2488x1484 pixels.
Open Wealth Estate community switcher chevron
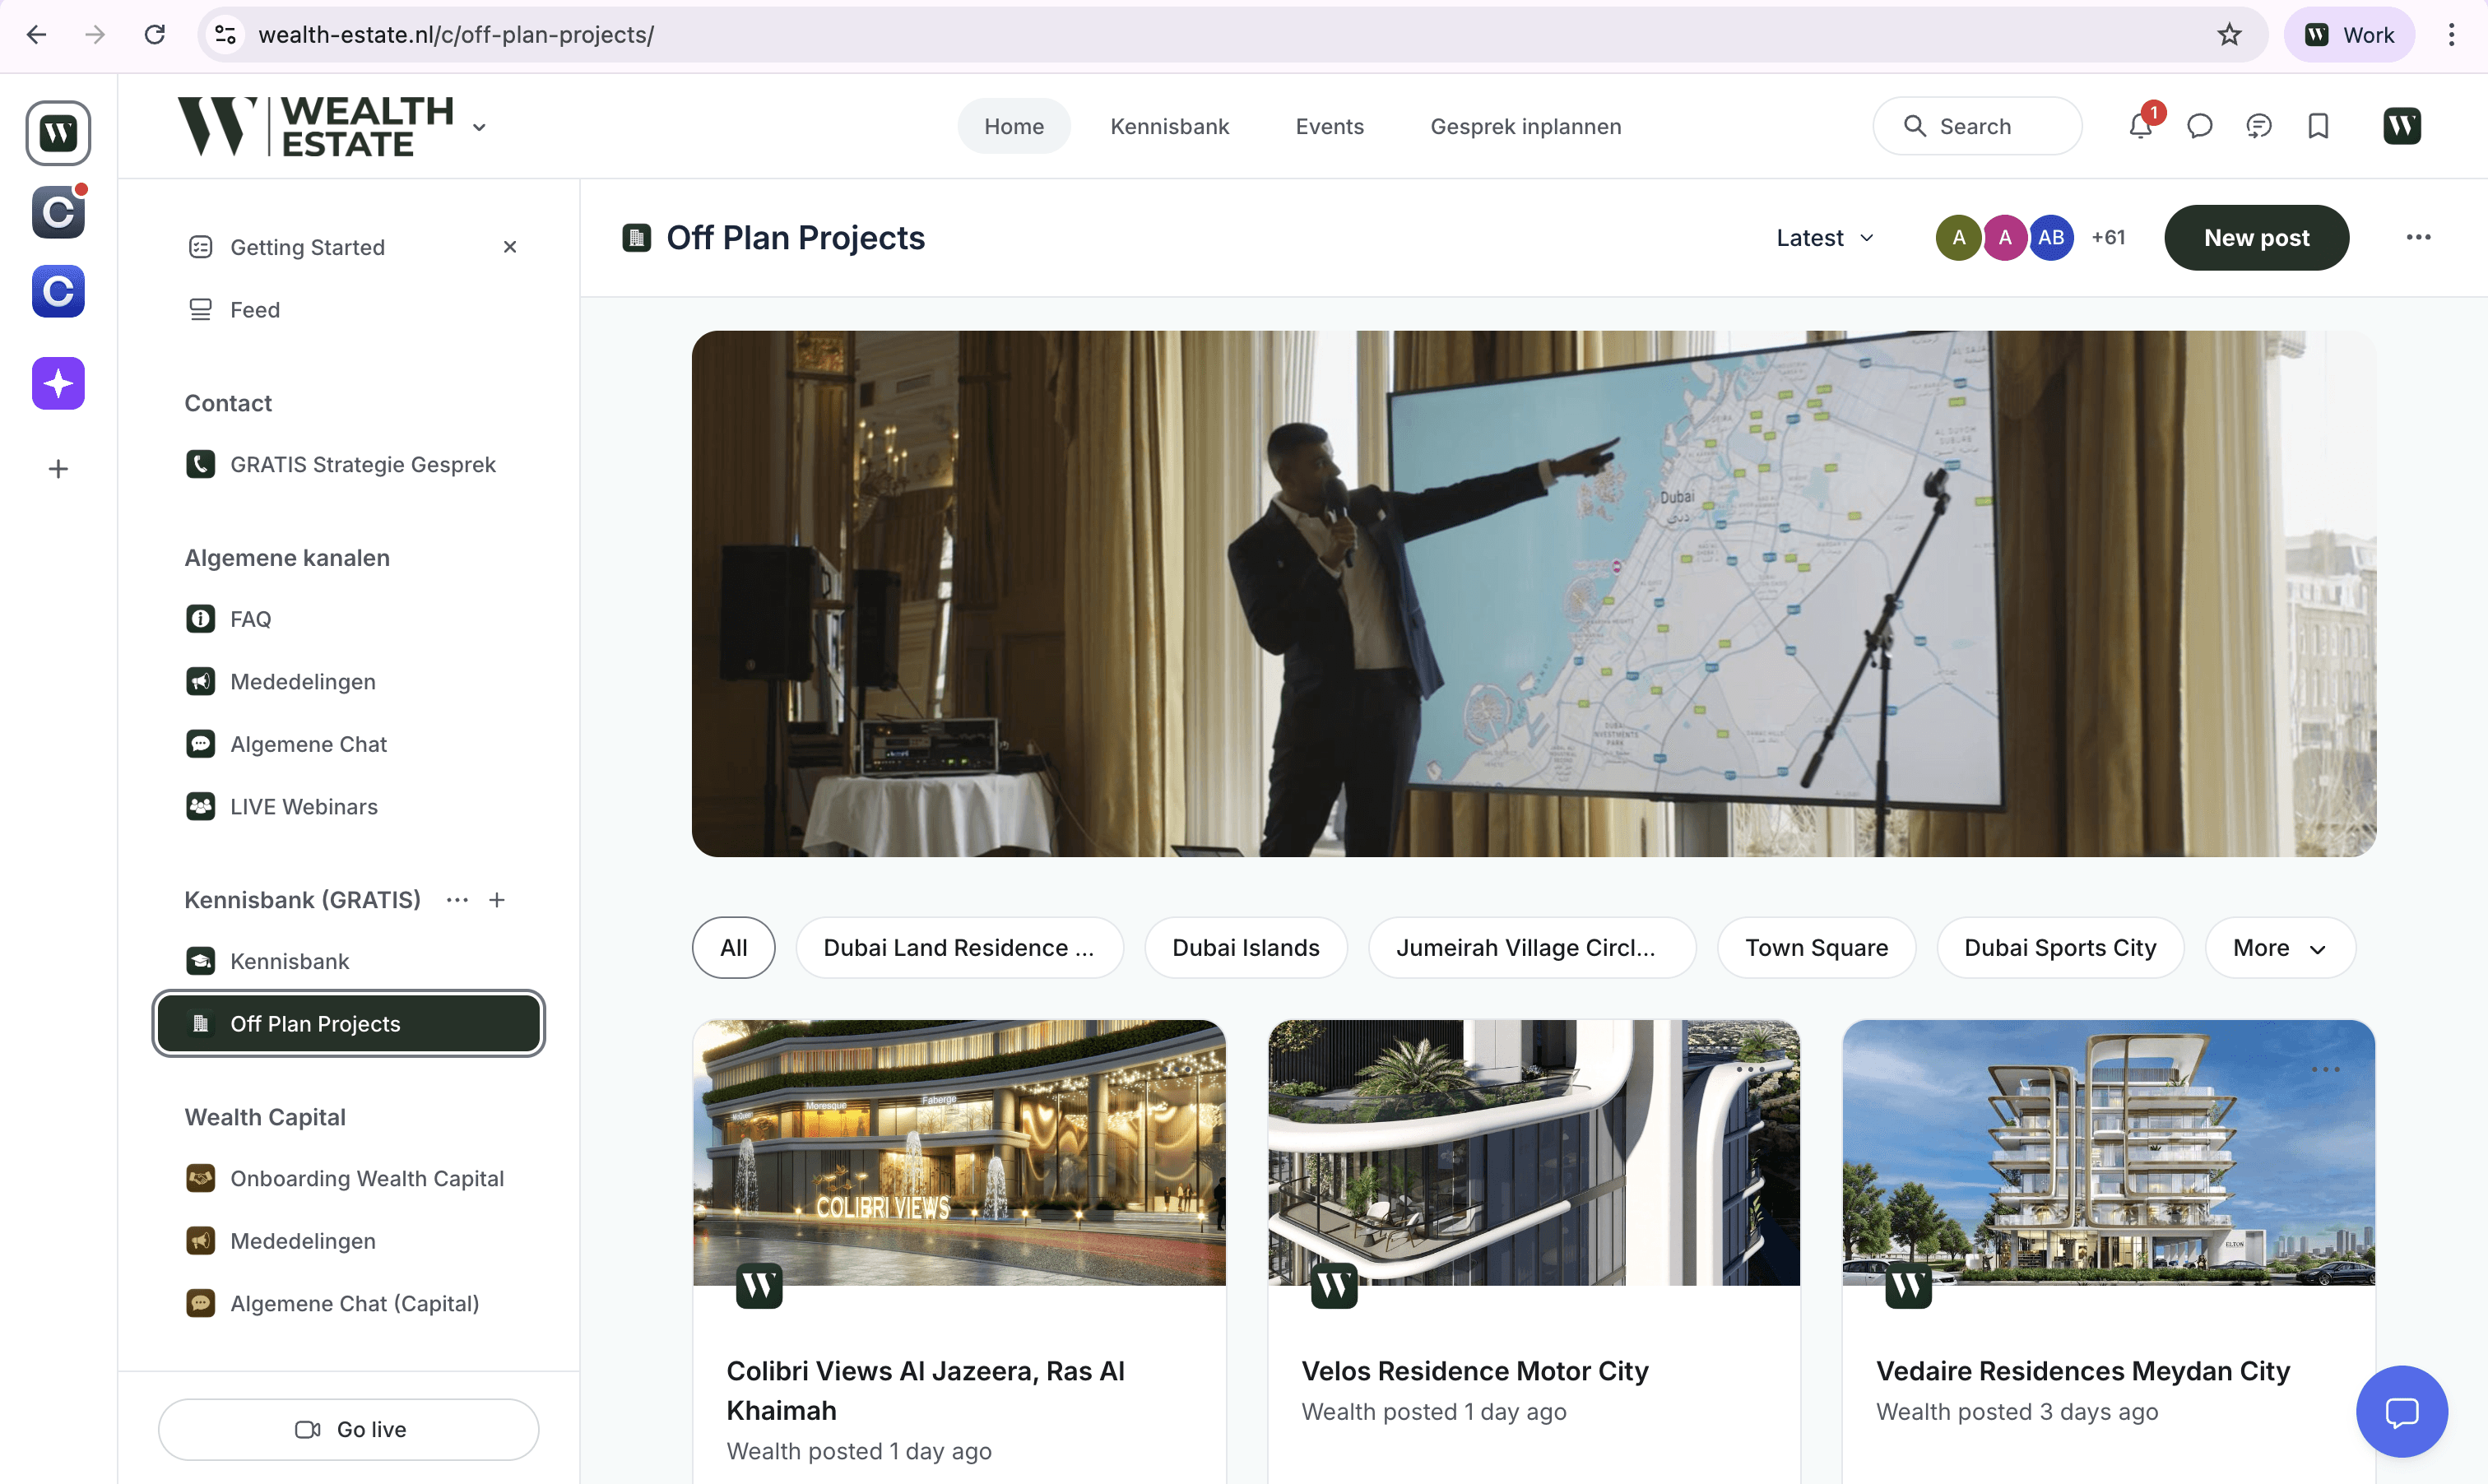(x=479, y=127)
